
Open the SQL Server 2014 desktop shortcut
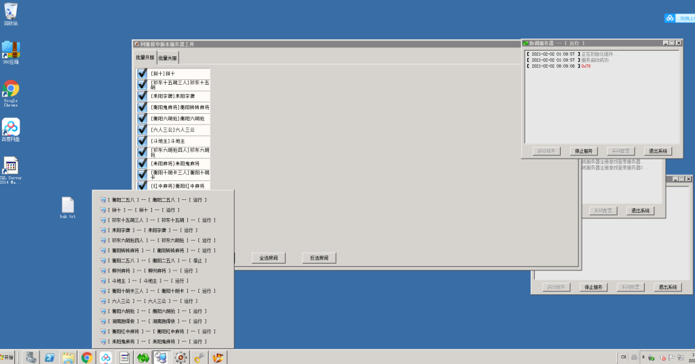coord(11,171)
